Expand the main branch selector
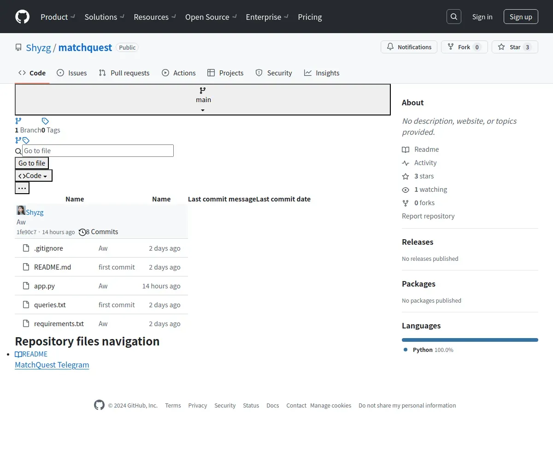The width and height of the screenshot is (553, 460). coord(203,99)
